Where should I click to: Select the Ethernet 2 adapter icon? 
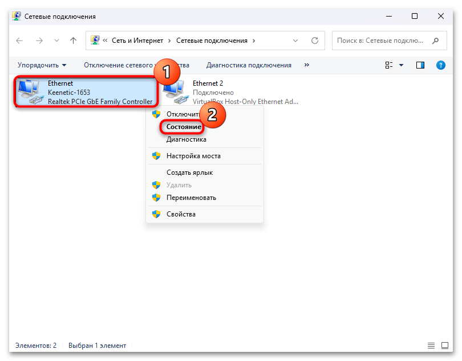[175, 92]
